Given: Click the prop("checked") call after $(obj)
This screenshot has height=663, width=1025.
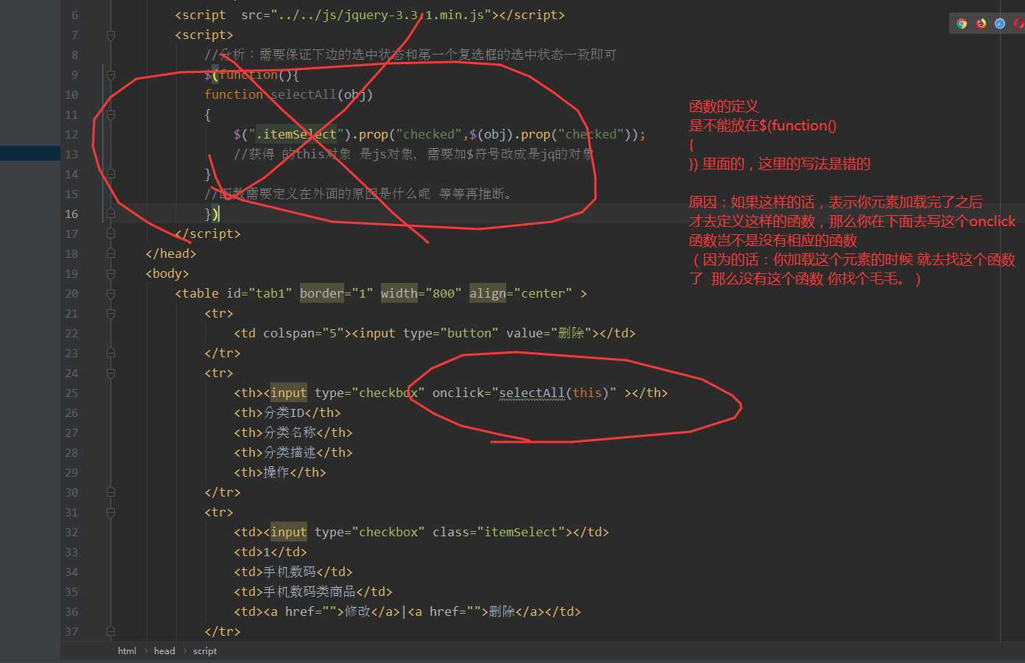Looking at the screenshot, I should click(x=573, y=134).
